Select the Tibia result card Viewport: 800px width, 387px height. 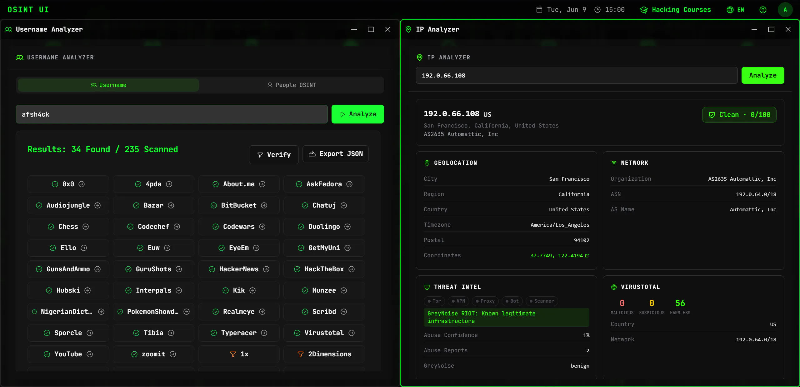point(153,333)
